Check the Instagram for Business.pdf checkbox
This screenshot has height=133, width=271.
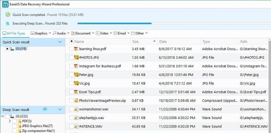coord(71,66)
